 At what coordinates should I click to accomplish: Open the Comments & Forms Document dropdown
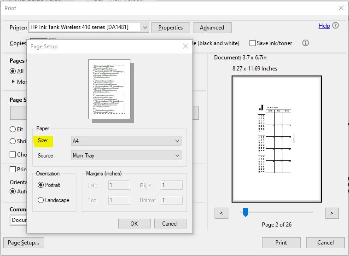(18, 220)
